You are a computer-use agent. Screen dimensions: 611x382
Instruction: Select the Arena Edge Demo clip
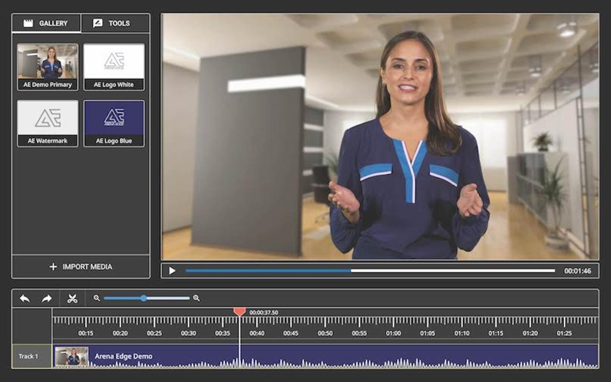[325, 356]
